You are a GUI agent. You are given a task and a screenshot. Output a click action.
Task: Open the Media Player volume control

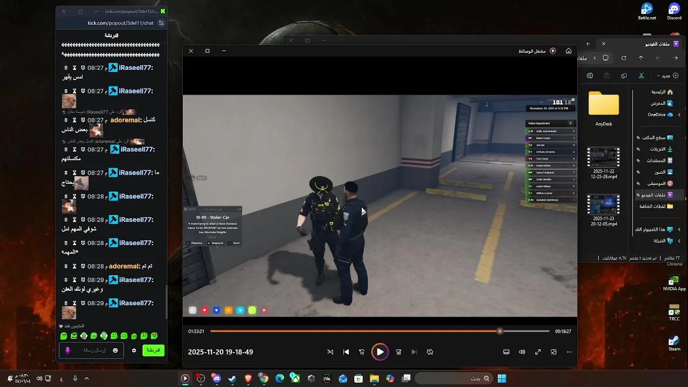tap(522, 352)
